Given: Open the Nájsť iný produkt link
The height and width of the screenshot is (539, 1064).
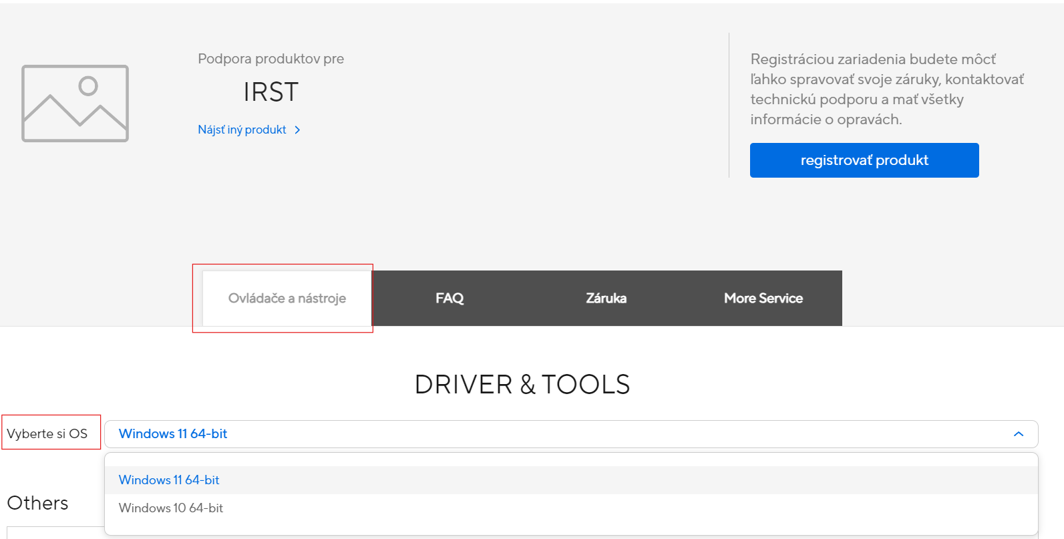Looking at the screenshot, I should 242,130.
